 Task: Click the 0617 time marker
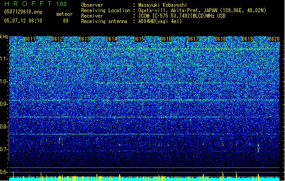click(193, 39)
